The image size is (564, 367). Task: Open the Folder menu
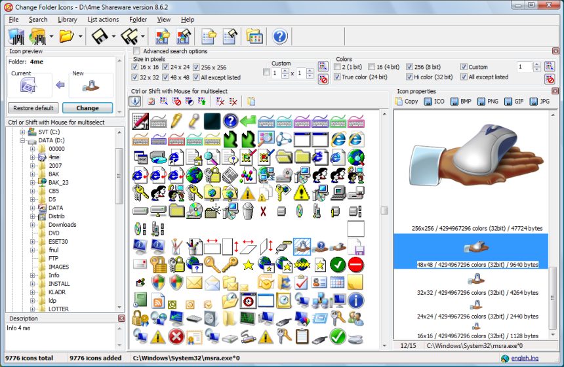(138, 20)
